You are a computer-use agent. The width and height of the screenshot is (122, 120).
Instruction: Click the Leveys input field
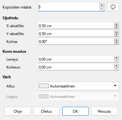(76, 59)
